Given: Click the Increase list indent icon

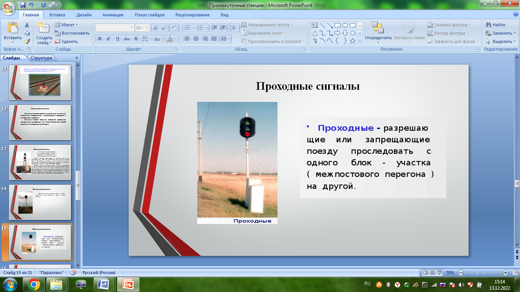Looking at the screenshot, I should 222,28.
